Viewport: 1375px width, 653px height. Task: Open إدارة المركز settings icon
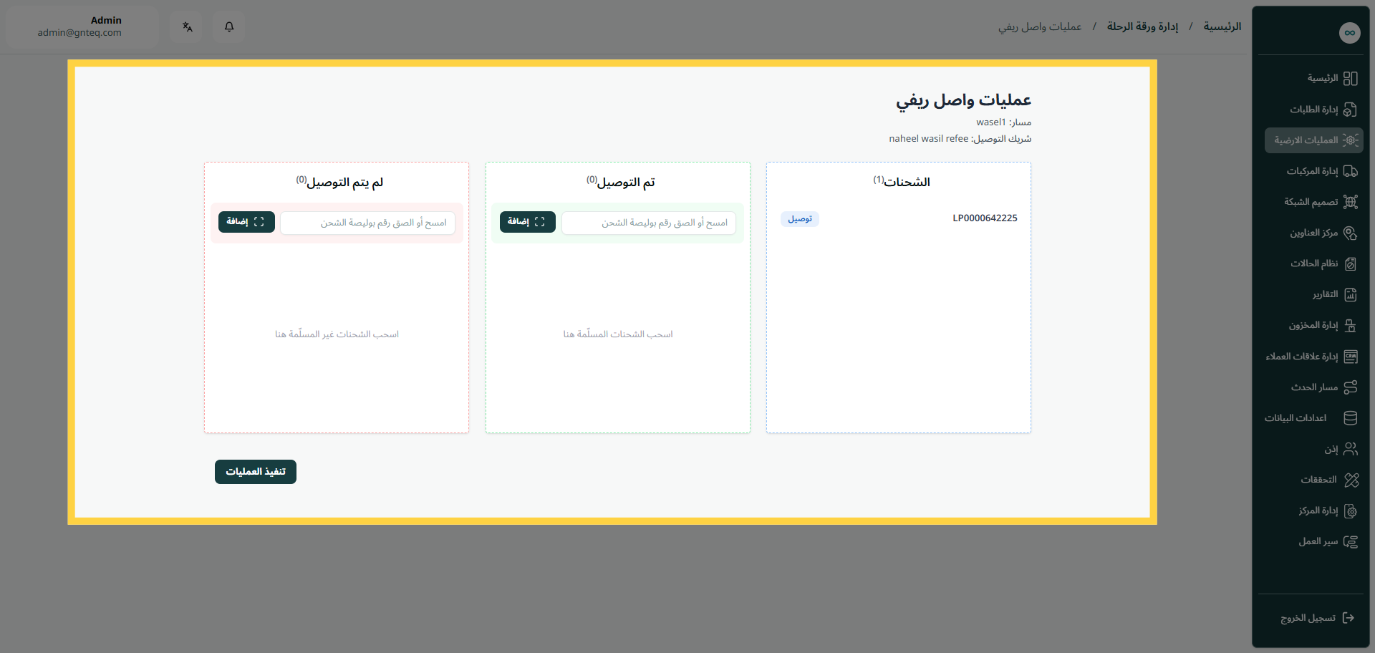click(x=1350, y=511)
